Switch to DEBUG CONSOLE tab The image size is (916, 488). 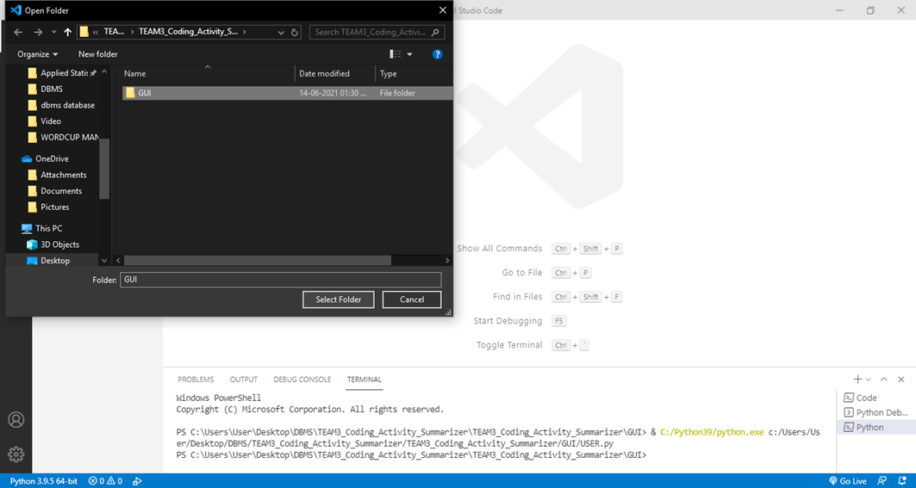point(302,380)
